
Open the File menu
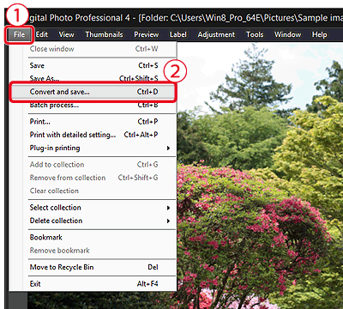pyautogui.click(x=19, y=34)
